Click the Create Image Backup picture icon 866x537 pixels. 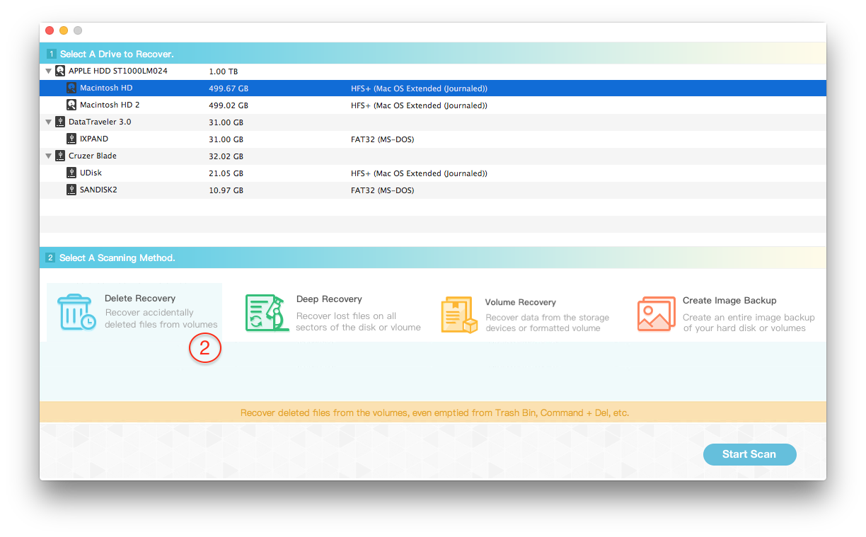coord(657,313)
